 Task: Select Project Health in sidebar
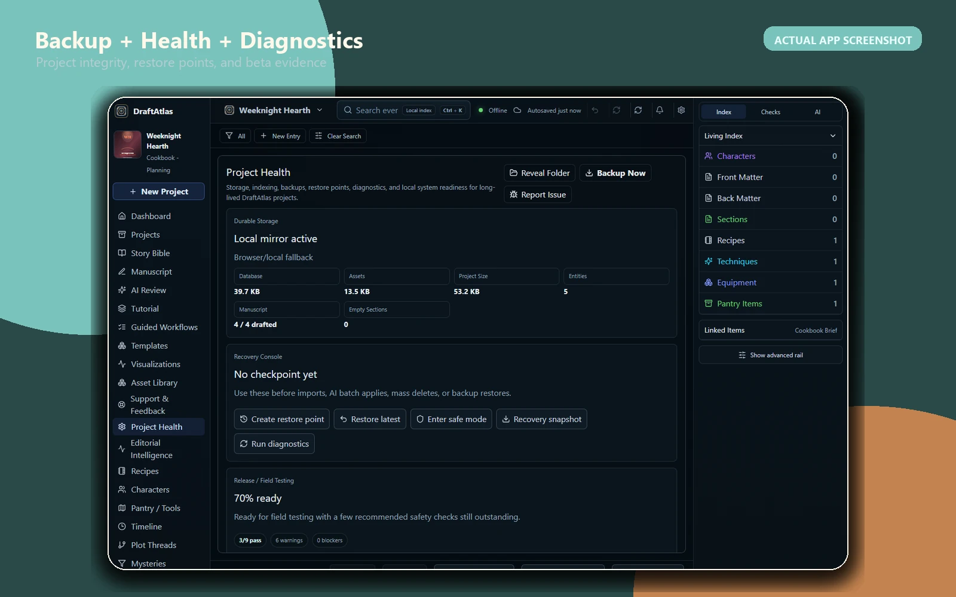[158, 427]
